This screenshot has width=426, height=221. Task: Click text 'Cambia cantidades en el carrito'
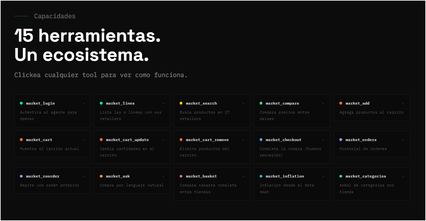[x=127, y=152]
